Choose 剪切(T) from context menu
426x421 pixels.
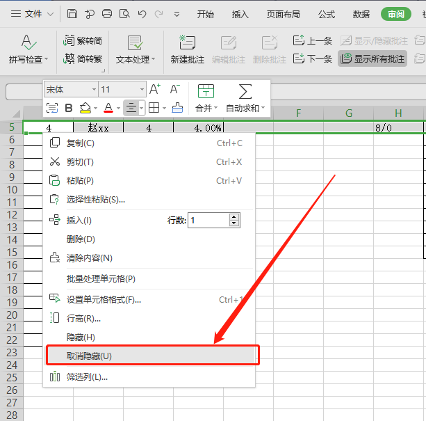[x=149, y=162]
